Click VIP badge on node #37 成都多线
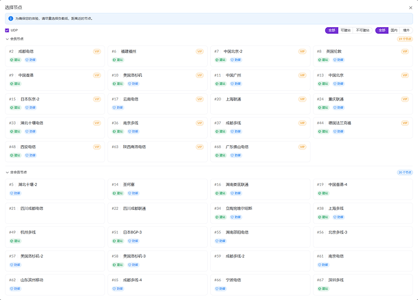This screenshot has height=300, width=418. click(302, 123)
